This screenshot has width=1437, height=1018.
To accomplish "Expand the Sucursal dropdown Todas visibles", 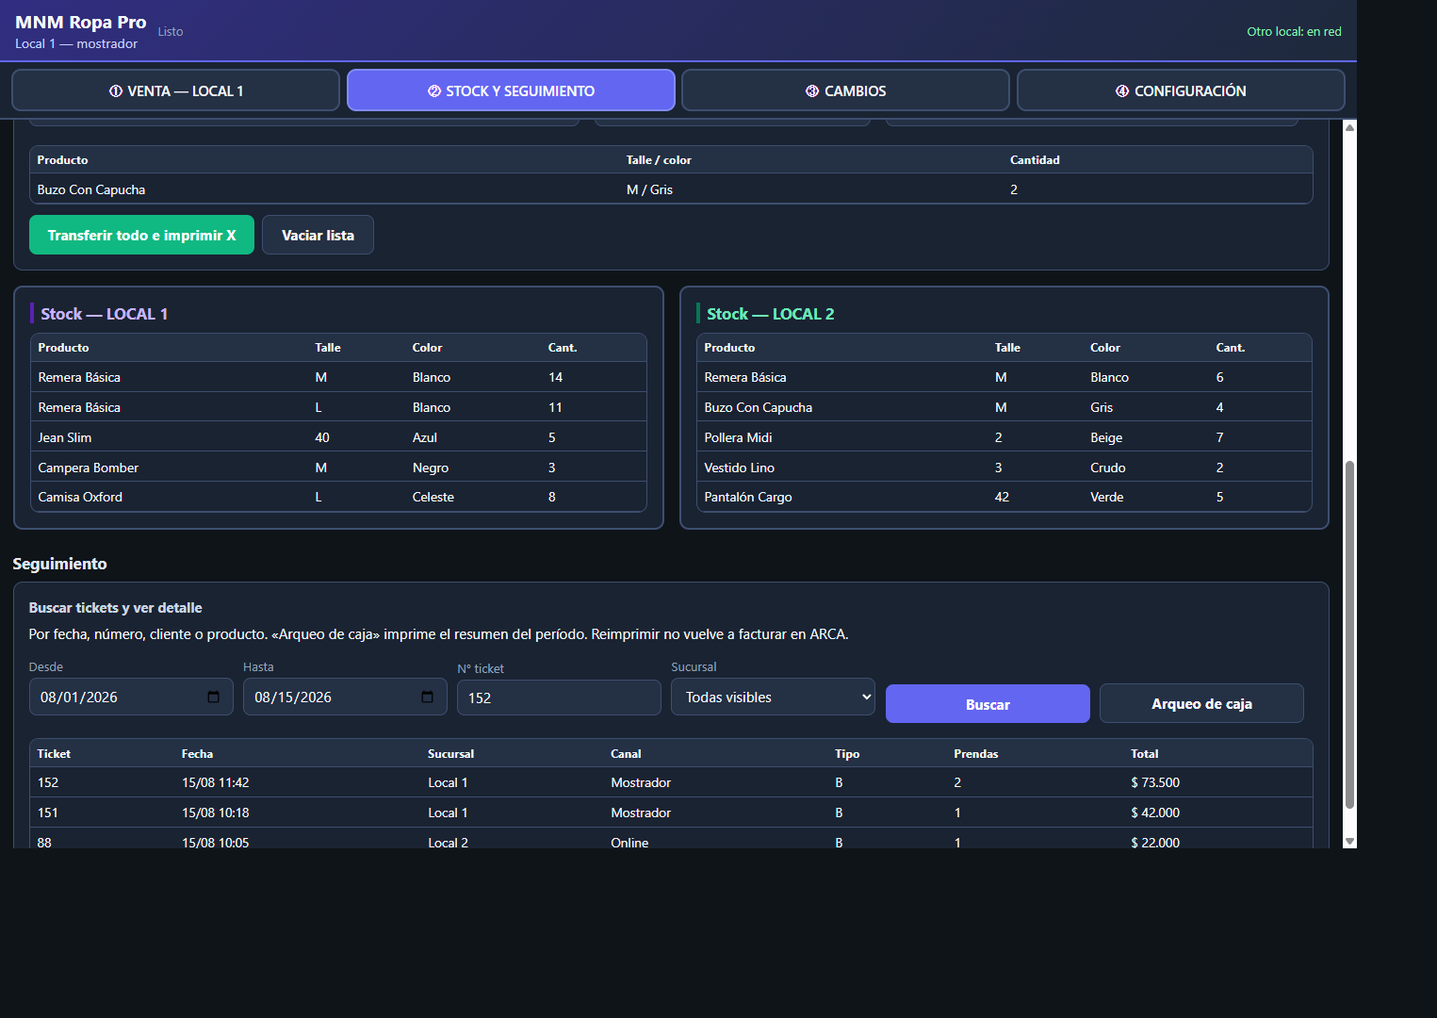I will pos(773,697).
